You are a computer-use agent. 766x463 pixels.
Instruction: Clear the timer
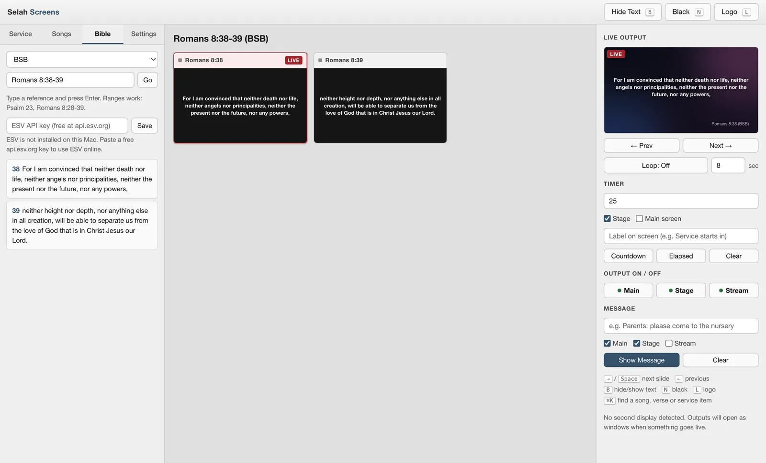(733, 256)
